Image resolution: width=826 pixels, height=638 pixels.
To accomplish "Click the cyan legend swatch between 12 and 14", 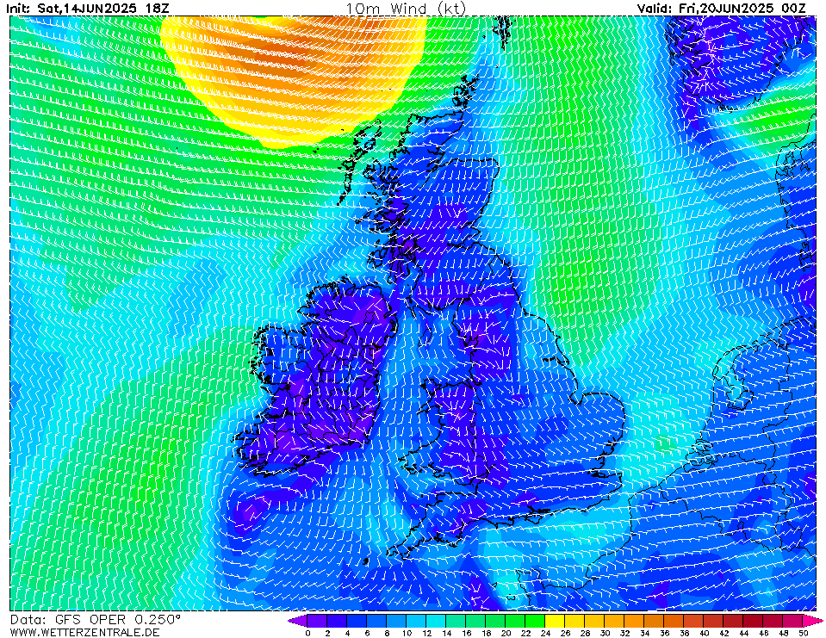I will click(436, 621).
